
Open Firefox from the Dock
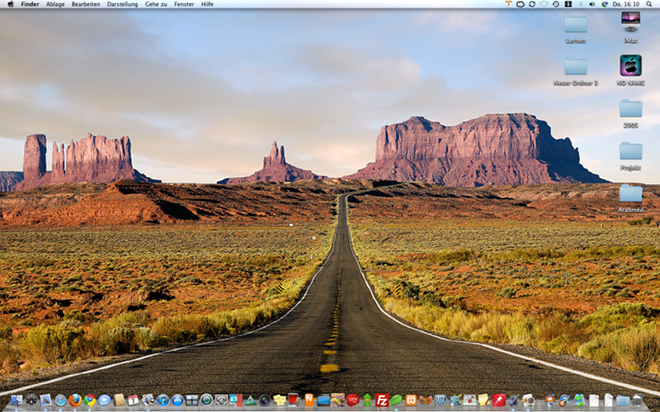pos(75,400)
